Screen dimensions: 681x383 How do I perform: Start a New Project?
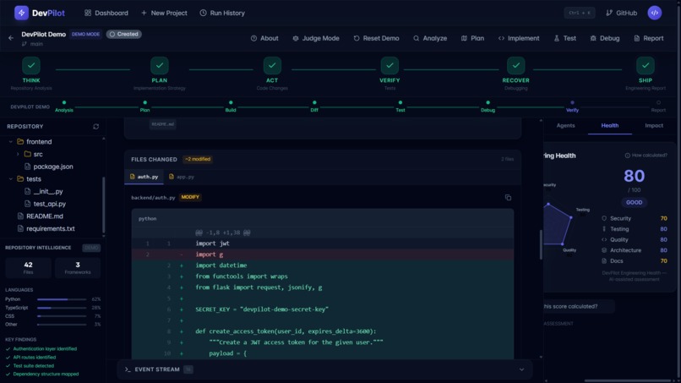tap(164, 13)
